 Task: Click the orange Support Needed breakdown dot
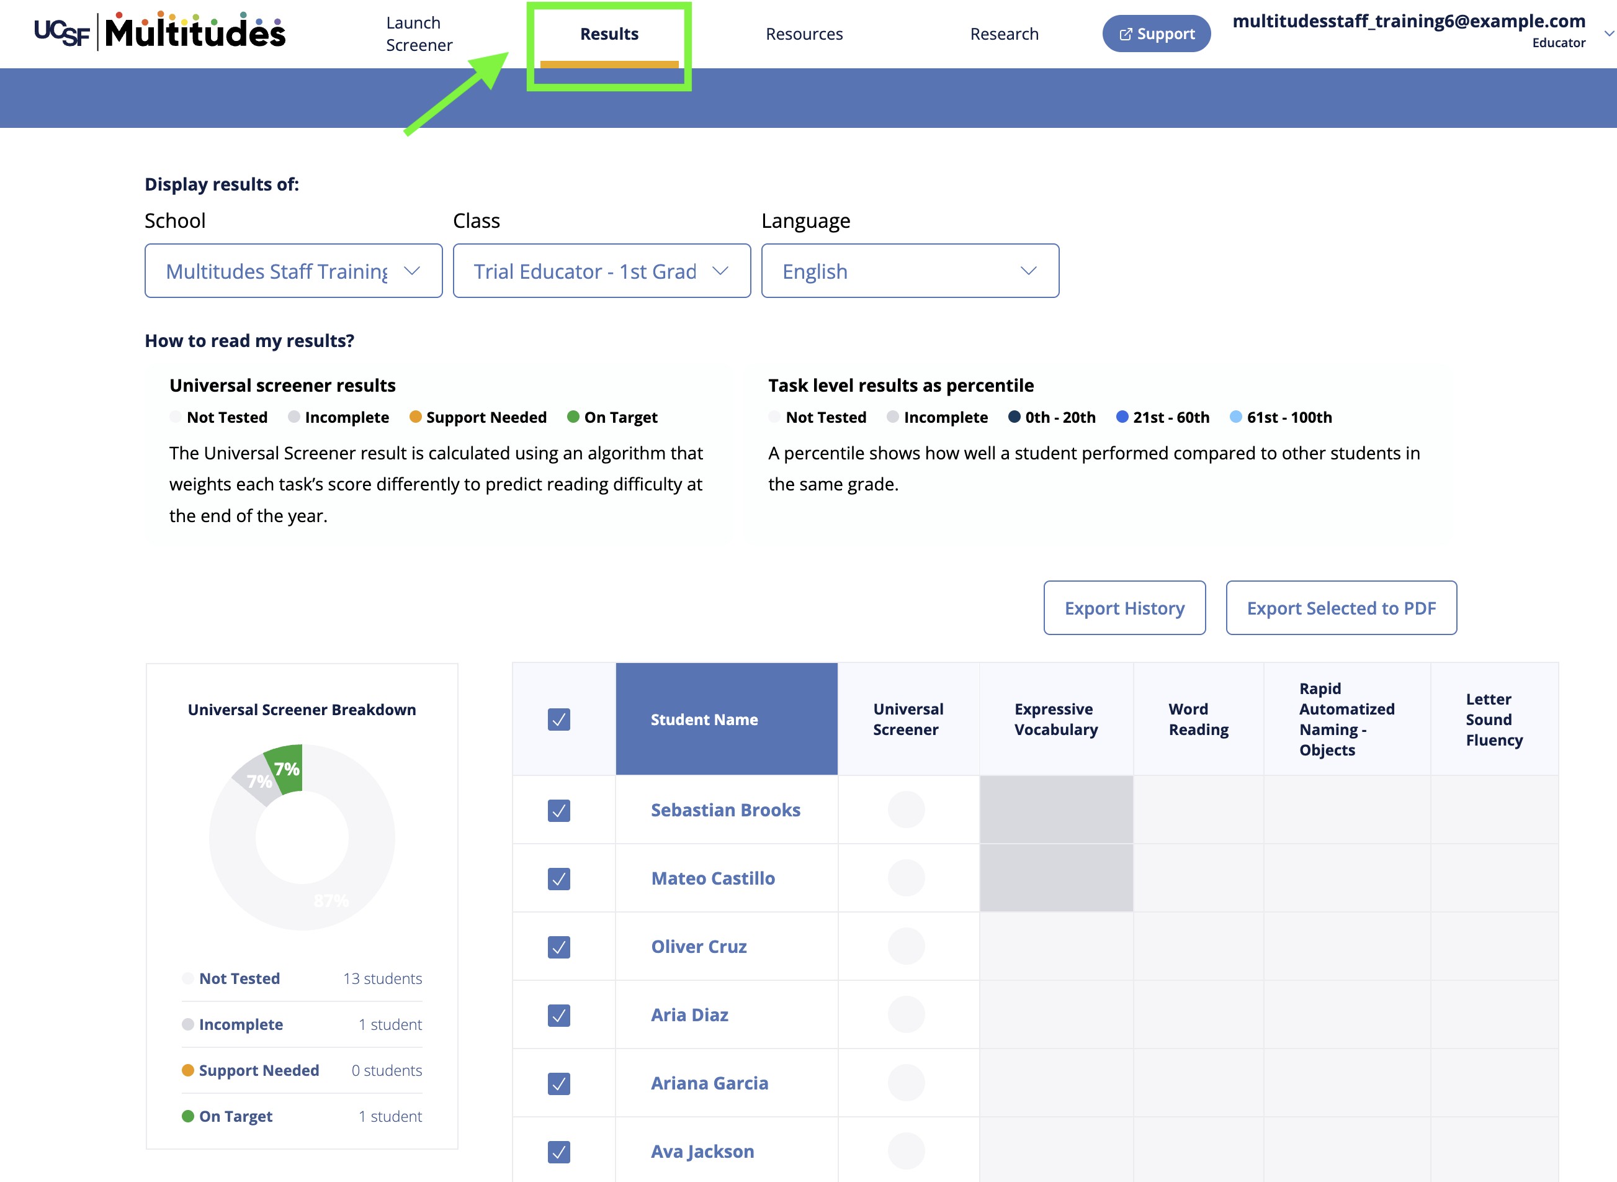188,1070
